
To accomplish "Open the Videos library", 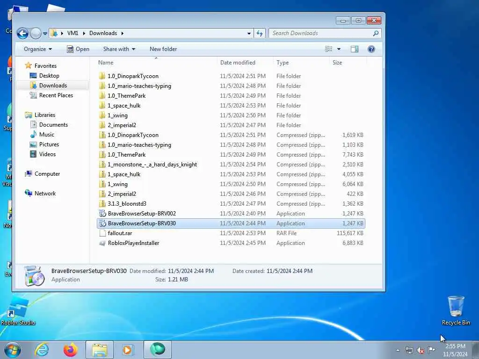I will point(47,154).
